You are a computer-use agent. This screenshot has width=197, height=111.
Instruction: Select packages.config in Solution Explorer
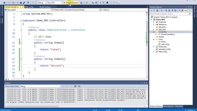click(164, 49)
